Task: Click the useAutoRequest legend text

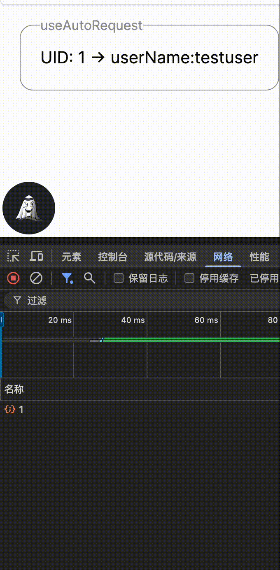Action: tap(91, 25)
